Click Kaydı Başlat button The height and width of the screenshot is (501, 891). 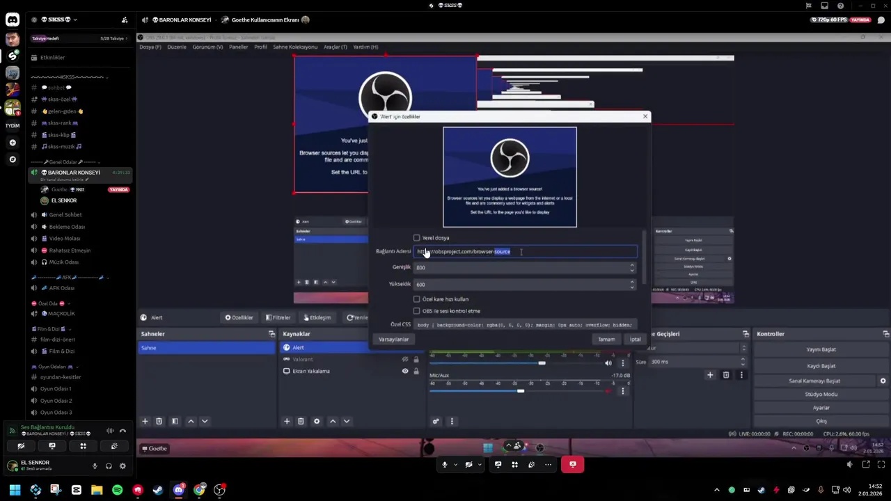click(x=821, y=365)
